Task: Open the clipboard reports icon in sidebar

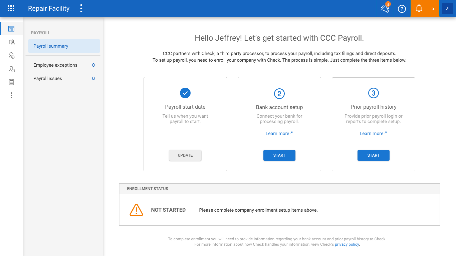Action: 11,82
